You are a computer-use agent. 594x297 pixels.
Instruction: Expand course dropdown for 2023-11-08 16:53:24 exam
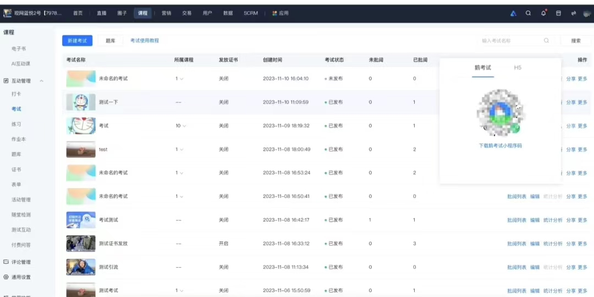click(x=182, y=173)
